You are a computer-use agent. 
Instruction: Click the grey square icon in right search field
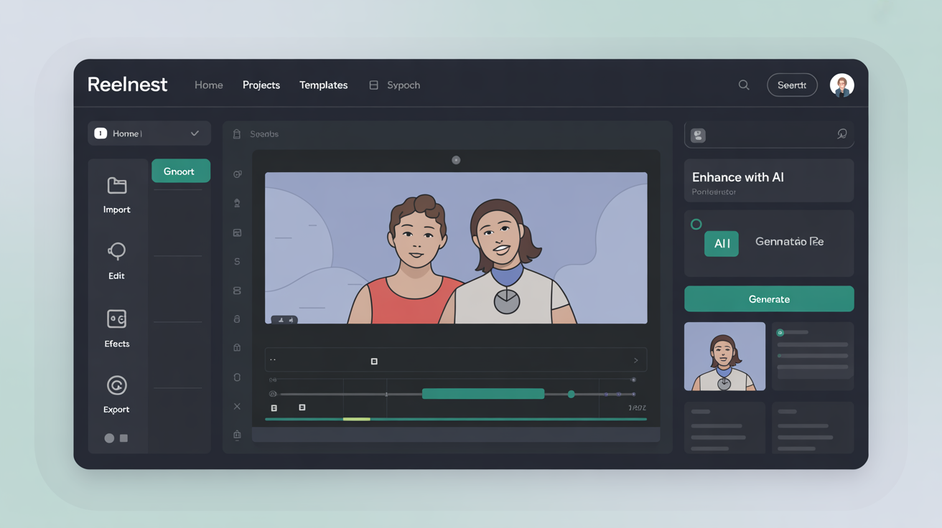click(698, 135)
